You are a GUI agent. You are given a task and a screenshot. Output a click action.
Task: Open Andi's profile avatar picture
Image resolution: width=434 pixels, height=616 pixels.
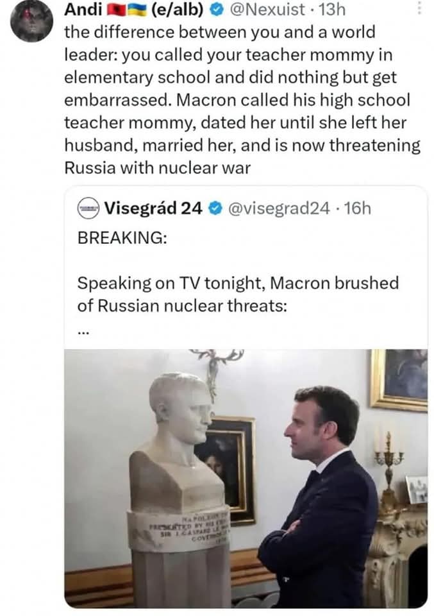pyautogui.click(x=31, y=21)
